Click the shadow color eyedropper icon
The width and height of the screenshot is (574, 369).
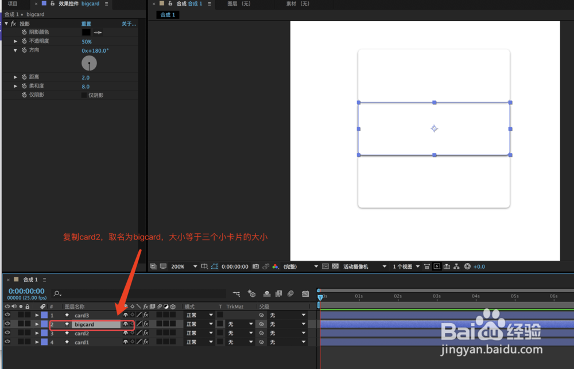[98, 33]
